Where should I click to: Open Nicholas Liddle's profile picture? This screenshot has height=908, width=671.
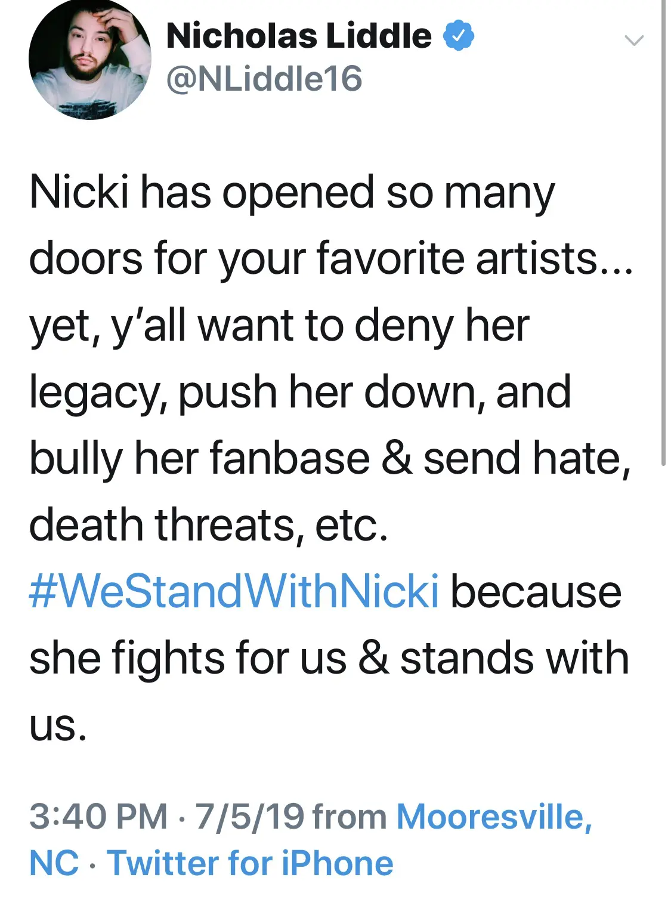(89, 58)
